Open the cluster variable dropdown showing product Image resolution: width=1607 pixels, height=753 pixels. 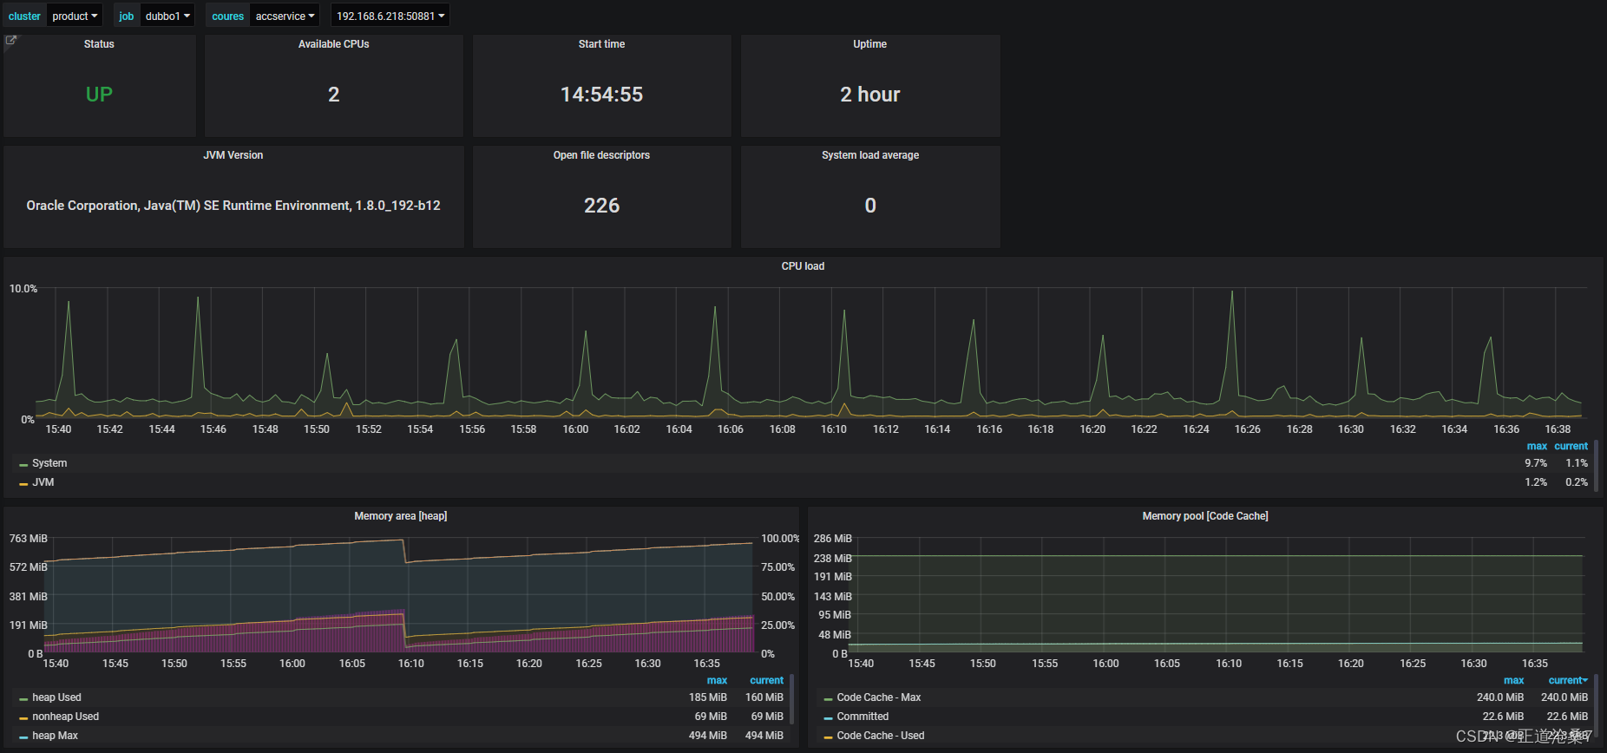(x=75, y=16)
